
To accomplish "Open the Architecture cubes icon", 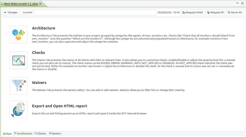I will pyautogui.click(x=18, y=35).
